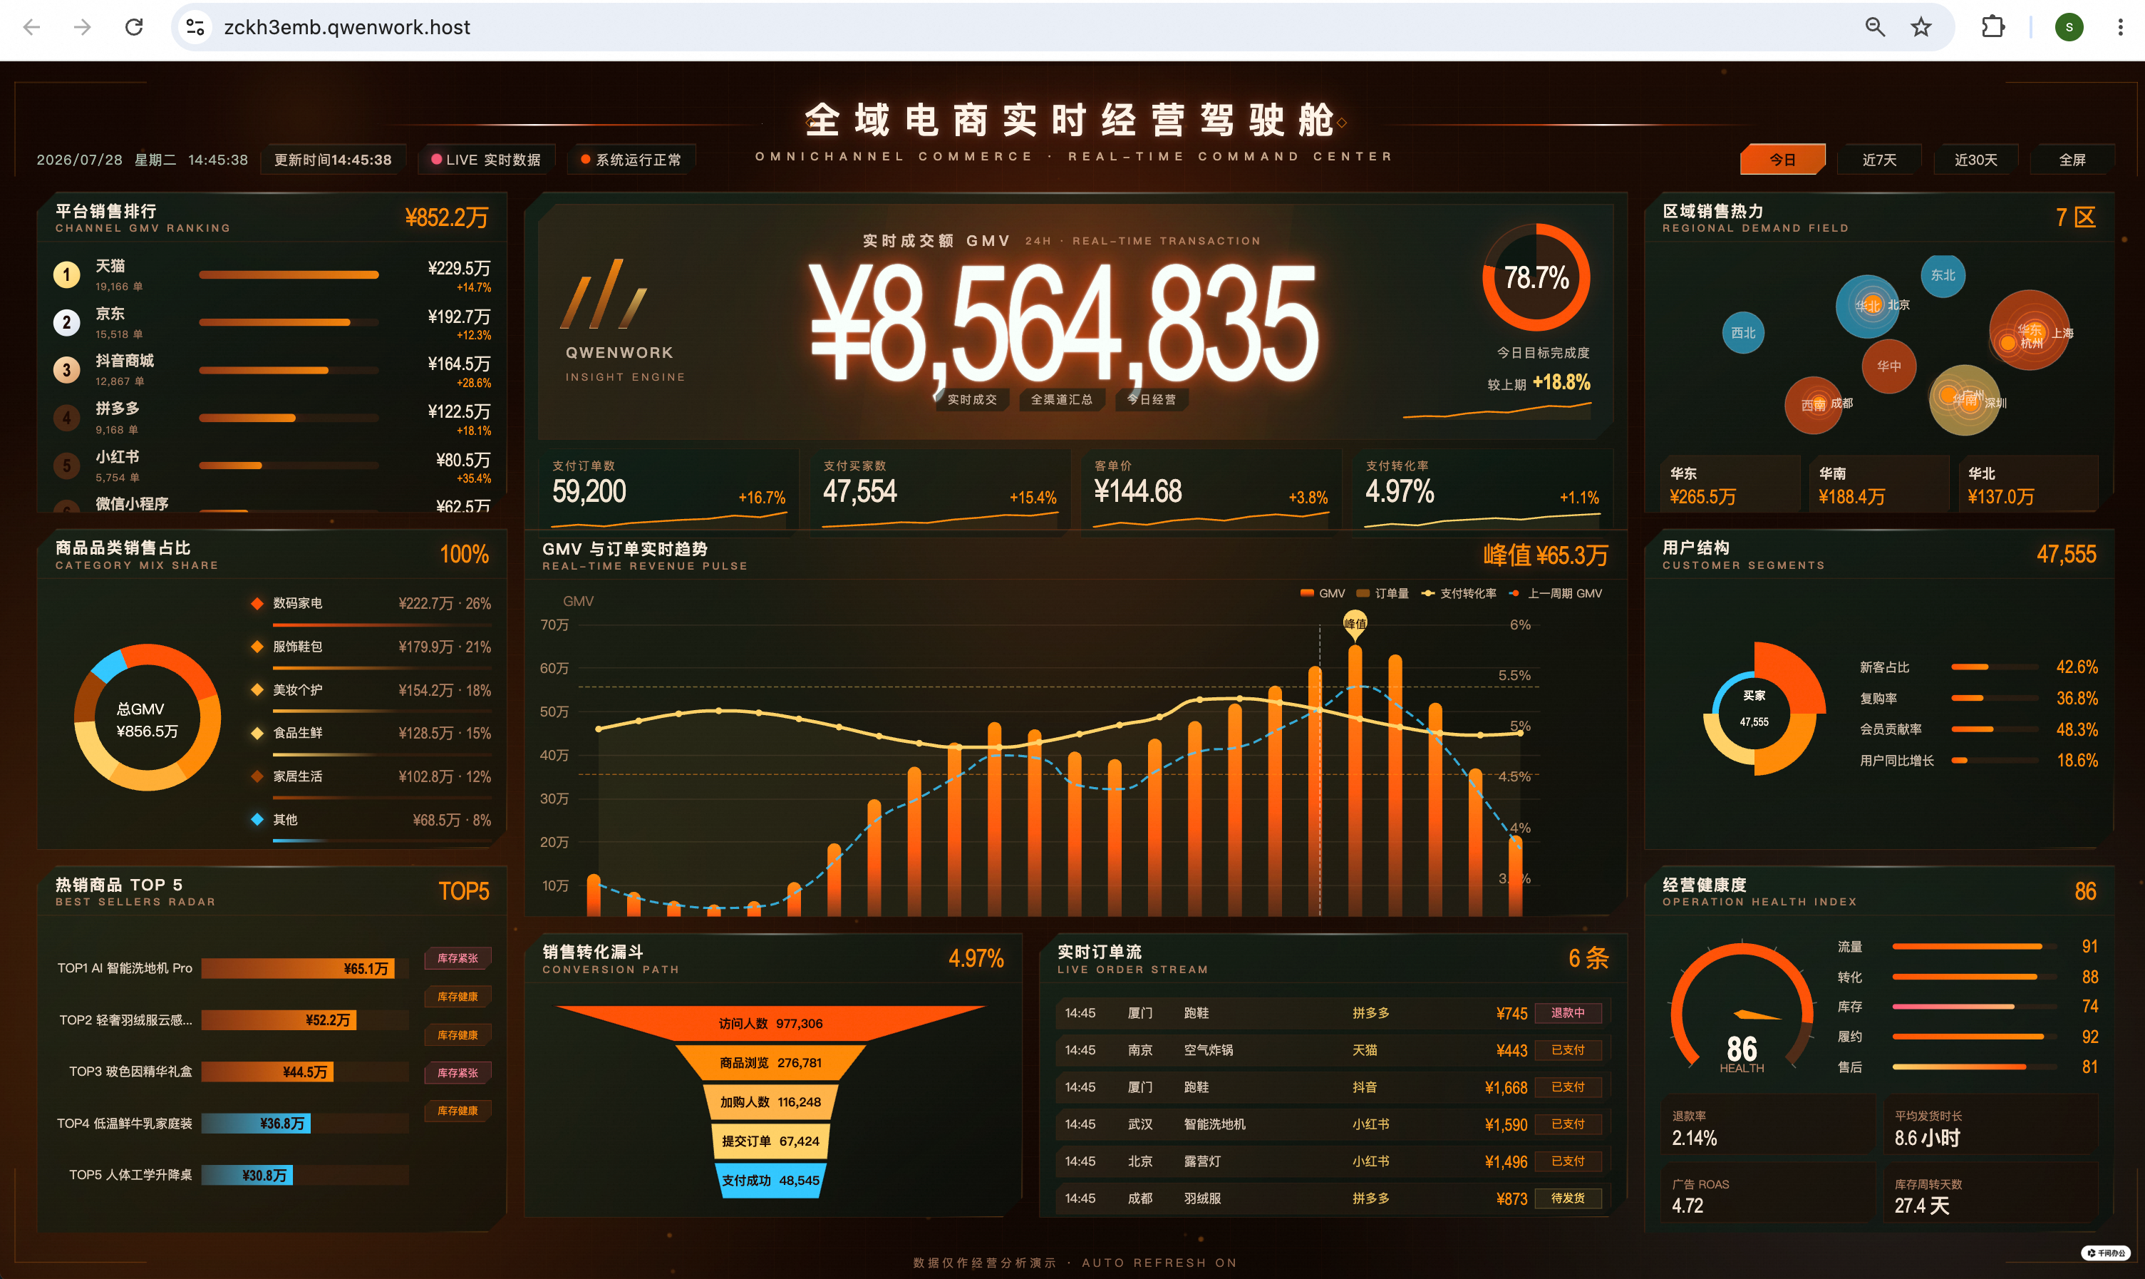Screen dimensions: 2145x1279
Task: Click the blue 其他 diamond legend marker
Action: (x=257, y=818)
